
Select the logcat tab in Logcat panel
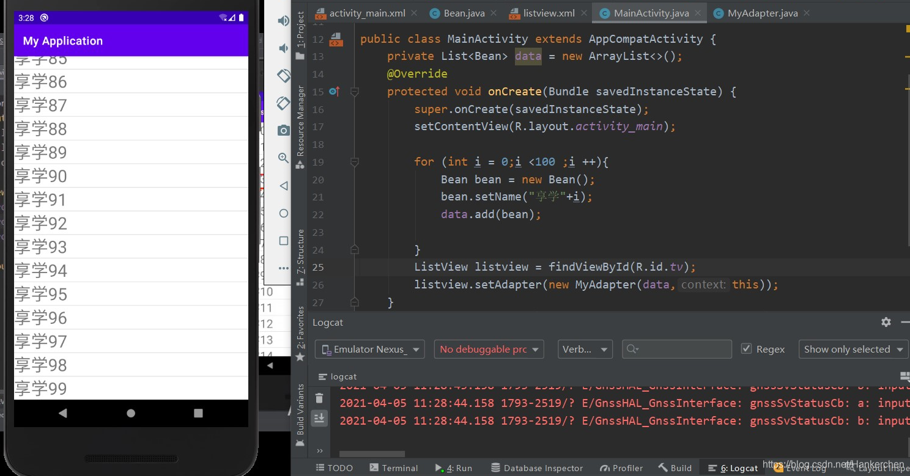(338, 376)
